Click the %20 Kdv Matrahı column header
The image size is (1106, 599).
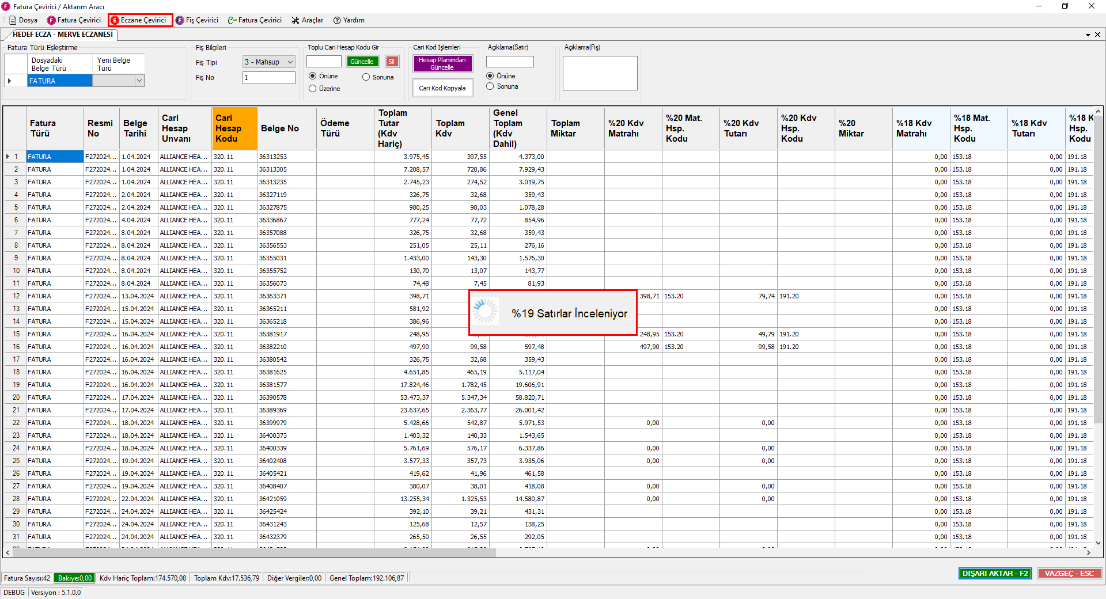pos(633,128)
